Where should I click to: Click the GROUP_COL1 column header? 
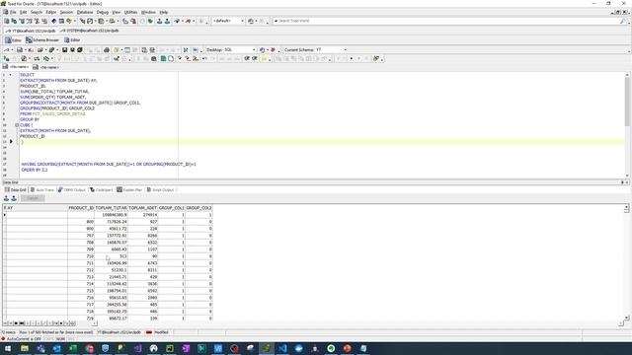(171, 208)
